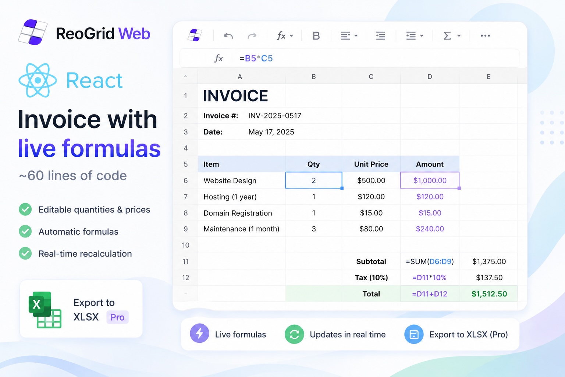Select the $120.00 unit price for Hosting
Screen dimensions: 565x377
click(x=371, y=197)
